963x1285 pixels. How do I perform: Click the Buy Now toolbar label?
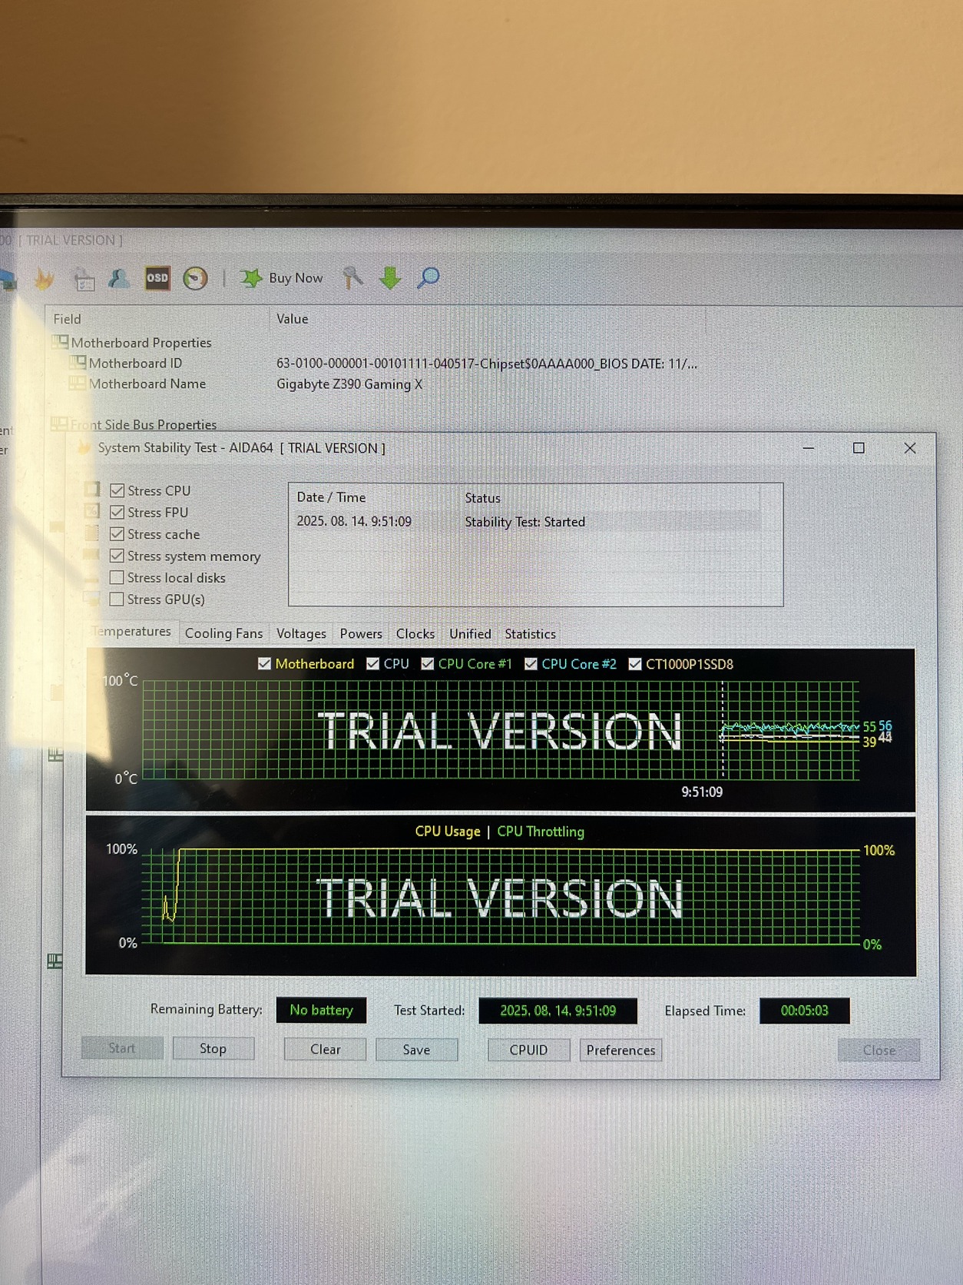[x=296, y=277]
